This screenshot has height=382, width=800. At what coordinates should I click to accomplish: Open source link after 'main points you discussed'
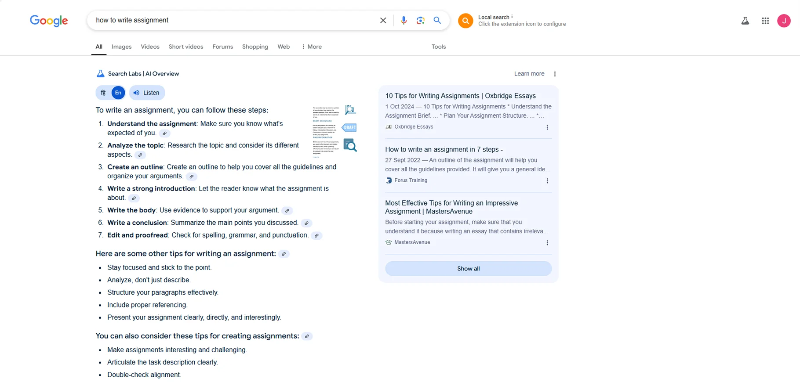(x=306, y=223)
